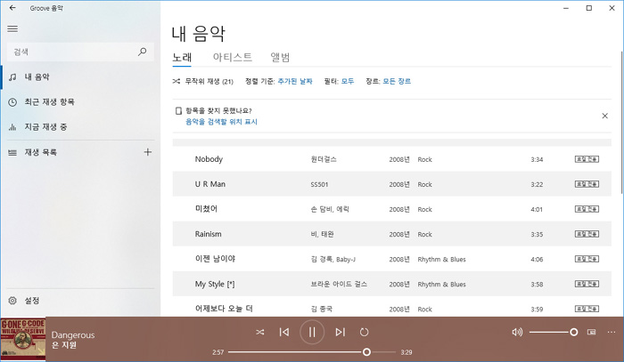Open more options ellipsis in player bar
Screen dimensions: 624x362
pos(612,333)
